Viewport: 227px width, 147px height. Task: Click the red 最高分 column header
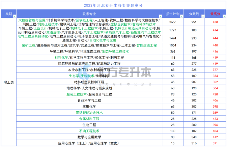pyautogui.click(x=215, y=14)
